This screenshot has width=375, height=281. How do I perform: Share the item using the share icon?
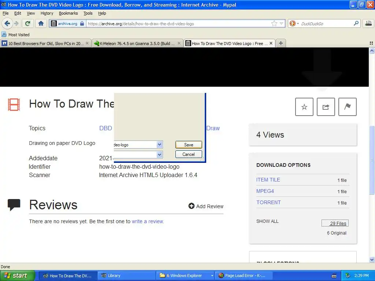[326, 107]
